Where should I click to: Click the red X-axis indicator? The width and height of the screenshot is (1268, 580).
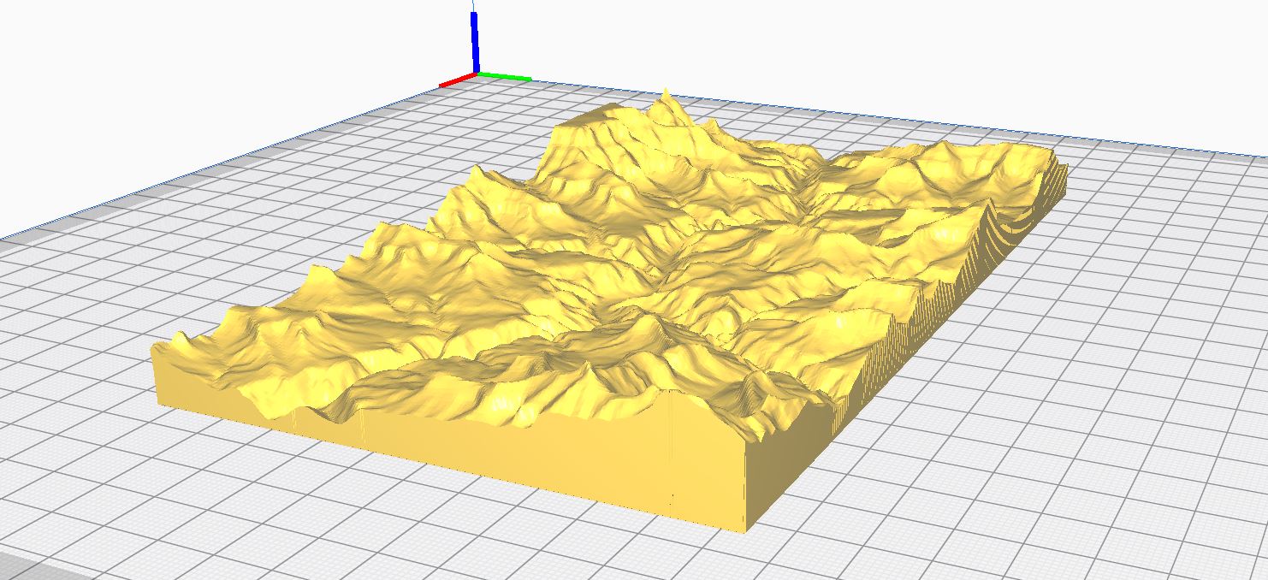pyautogui.click(x=453, y=81)
